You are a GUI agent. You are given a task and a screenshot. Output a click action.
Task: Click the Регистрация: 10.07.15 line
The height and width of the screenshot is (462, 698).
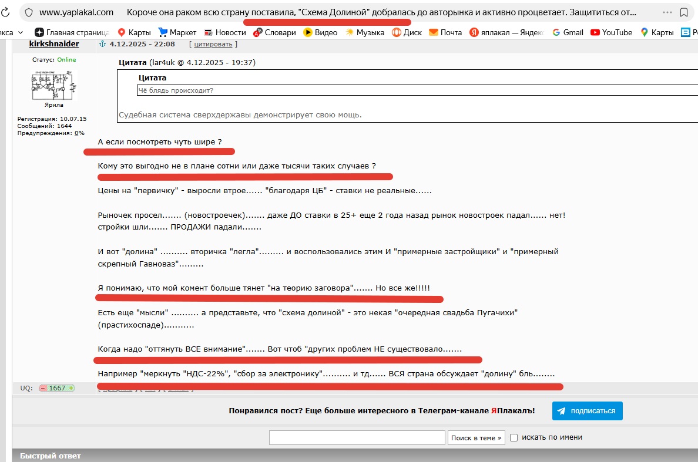click(x=52, y=119)
